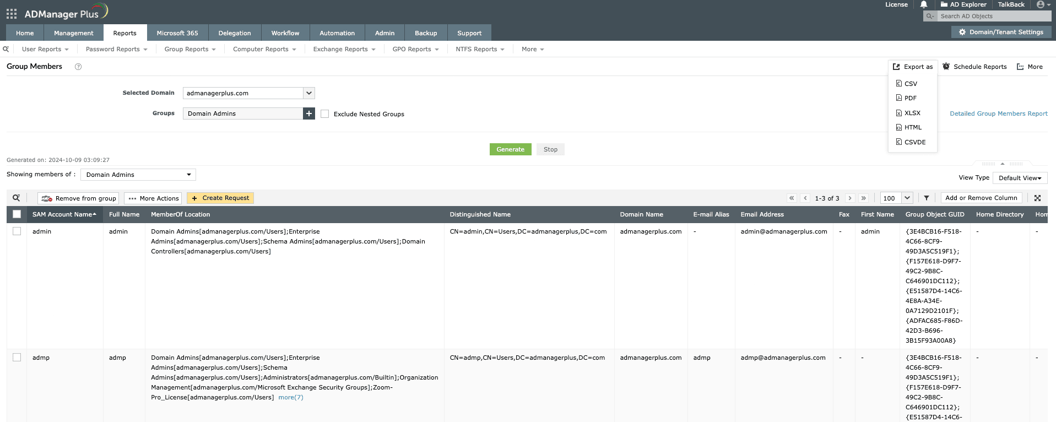
Task: Switch to Automation tab
Action: pyautogui.click(x=337, y=33)
